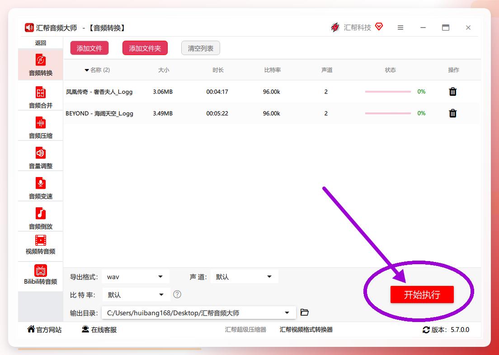Browse for output folder icon

(305, 313)
